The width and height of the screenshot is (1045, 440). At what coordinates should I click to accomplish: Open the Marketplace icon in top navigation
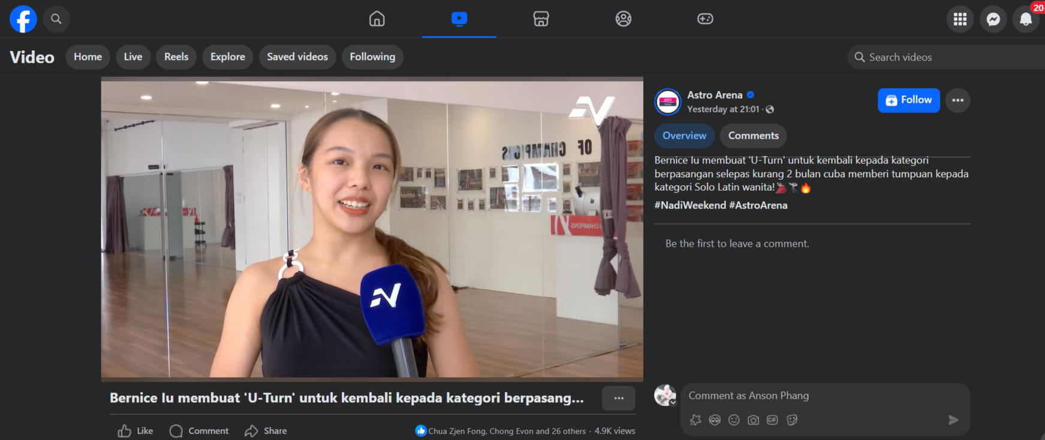click(x=541, y=19)
